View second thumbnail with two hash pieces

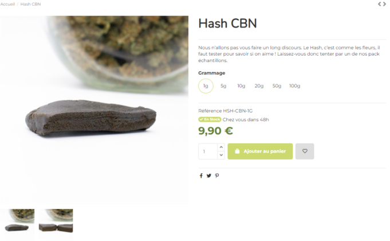pyautogui.click(x=56, y=221)
